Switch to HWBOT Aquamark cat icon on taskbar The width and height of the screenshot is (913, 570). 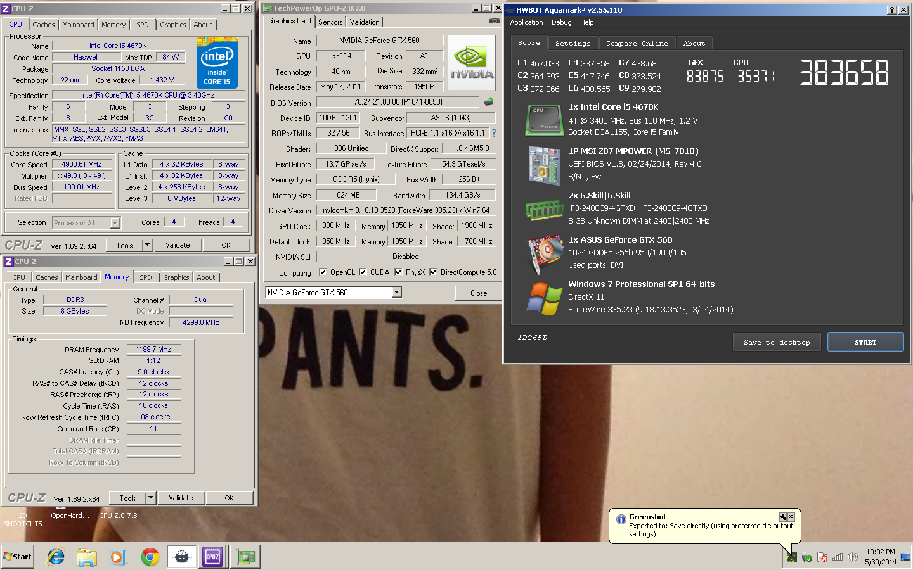pyautogui.click(x=182, y=557)
